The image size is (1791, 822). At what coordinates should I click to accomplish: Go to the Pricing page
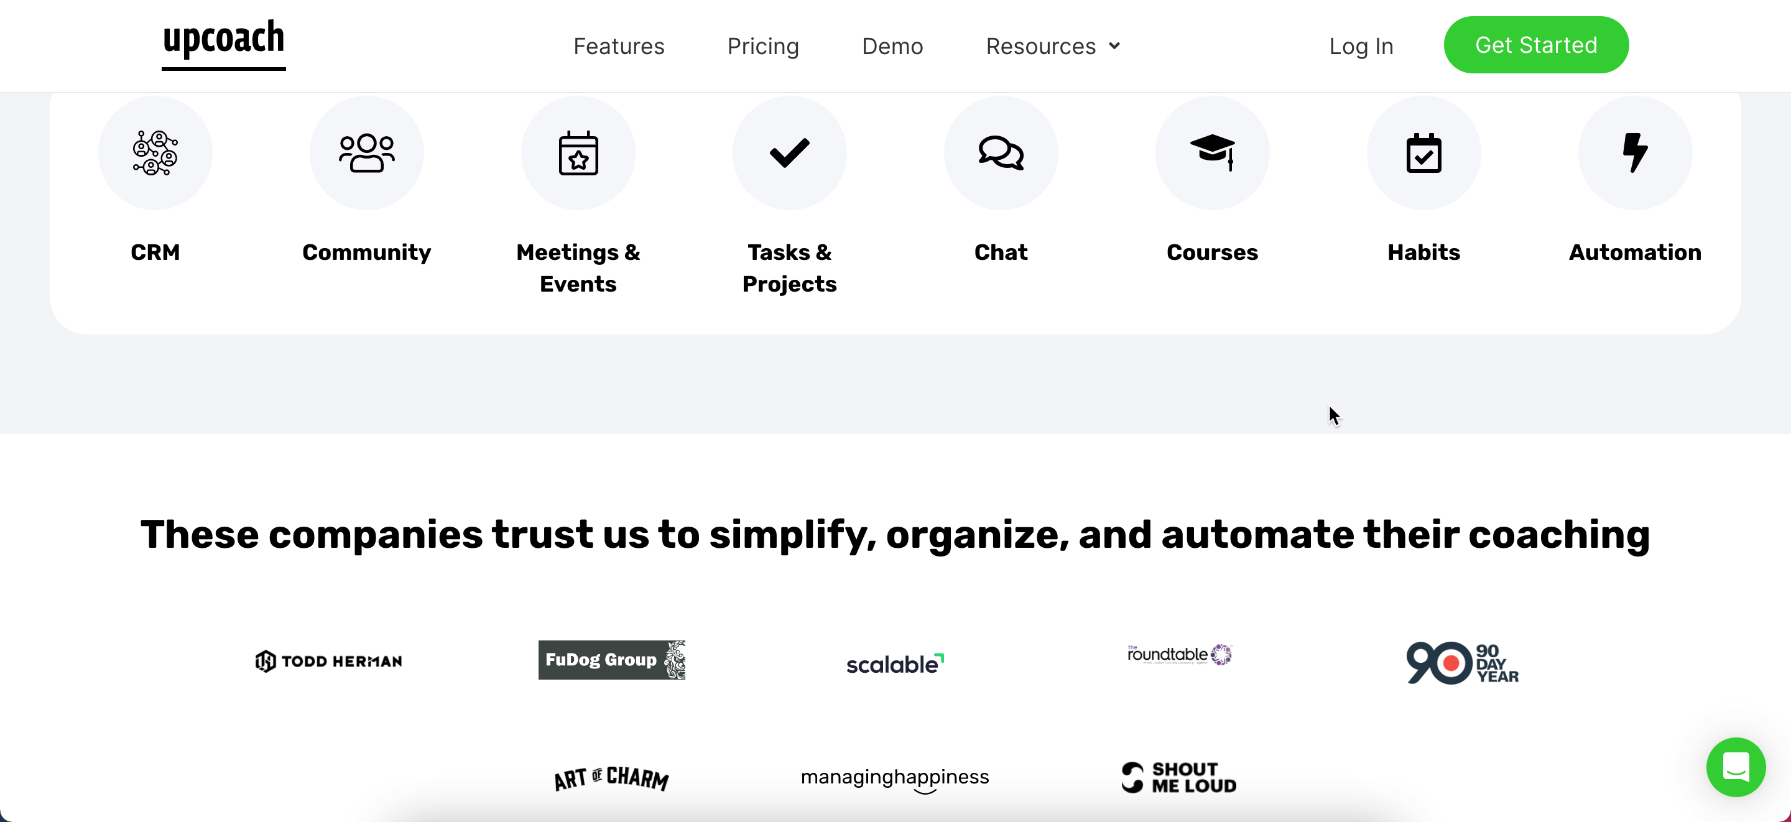click(x=762, y=46)
